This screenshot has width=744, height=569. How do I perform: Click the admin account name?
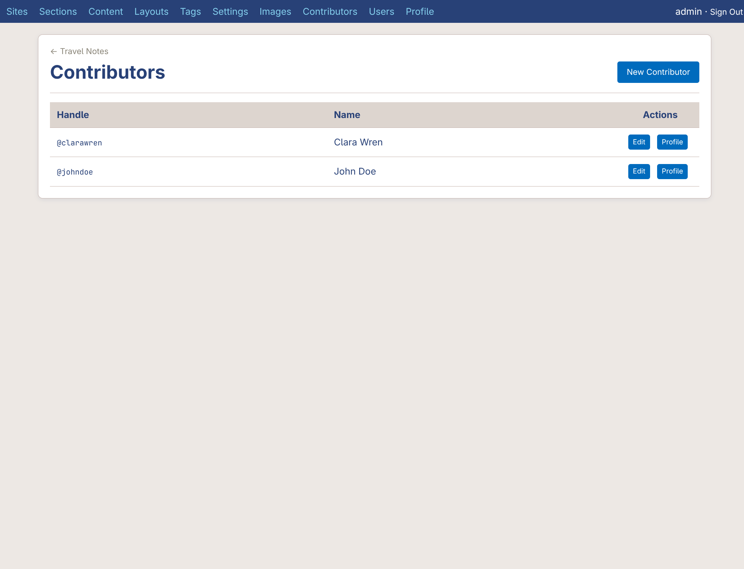[688, 12]
